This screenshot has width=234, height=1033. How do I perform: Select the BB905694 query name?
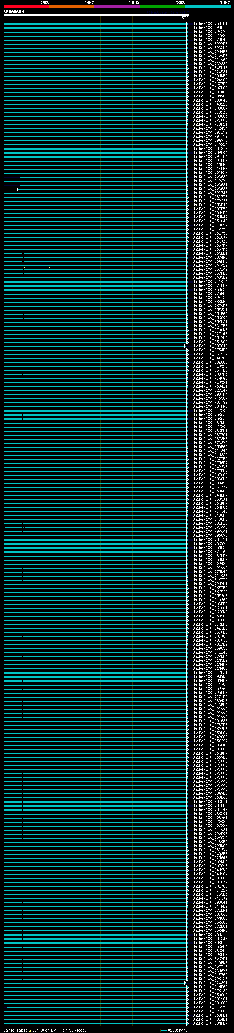[x=14, y=12]
